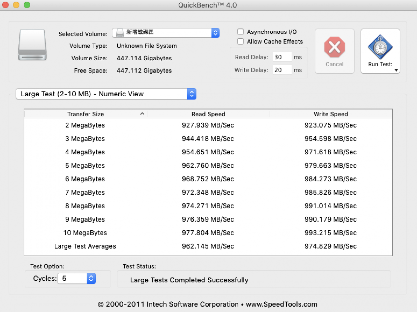Viewport: 417px width, 312px height.
Task: Open the Run Test dropdown triangle
Action: [x=396, y=70]
